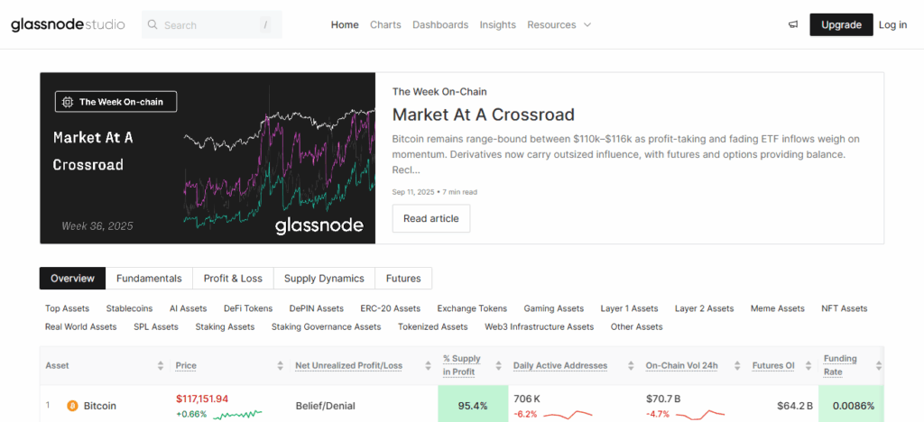Open the Market At A Crossroad headline
Viewport: 924px width, 422px height.
click(484, 115)
